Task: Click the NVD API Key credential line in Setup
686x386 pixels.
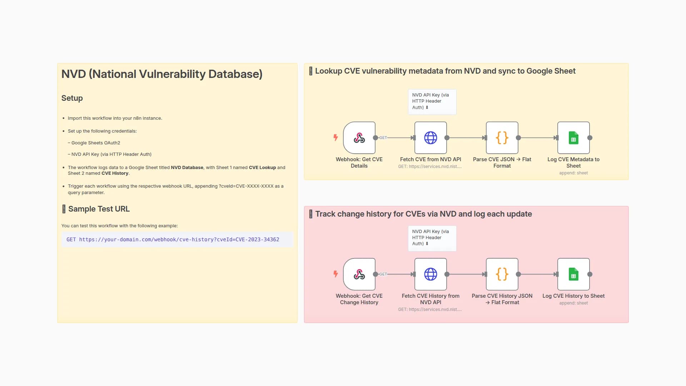Action: click(x=110, y=154)
